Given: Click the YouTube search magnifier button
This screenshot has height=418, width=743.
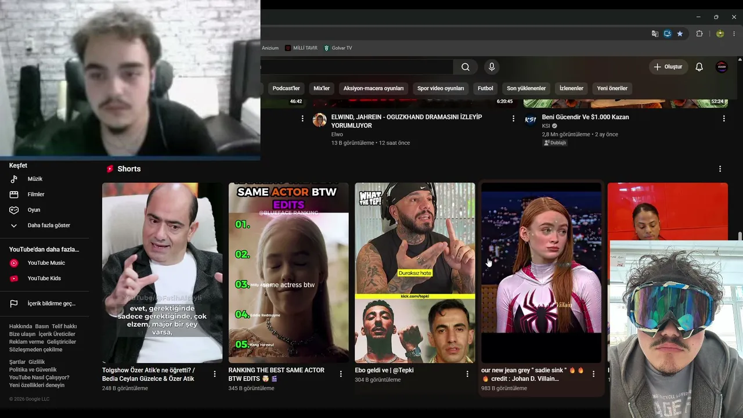Looking at the screenshot, I should 466,67.
